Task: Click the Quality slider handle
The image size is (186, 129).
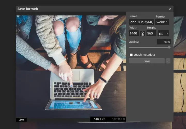Action: coord(169,47)
